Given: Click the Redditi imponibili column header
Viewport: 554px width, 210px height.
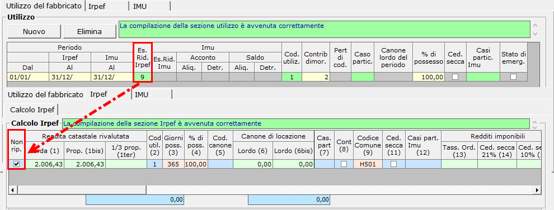Looking at the screenshot, I should click(491, 136).
